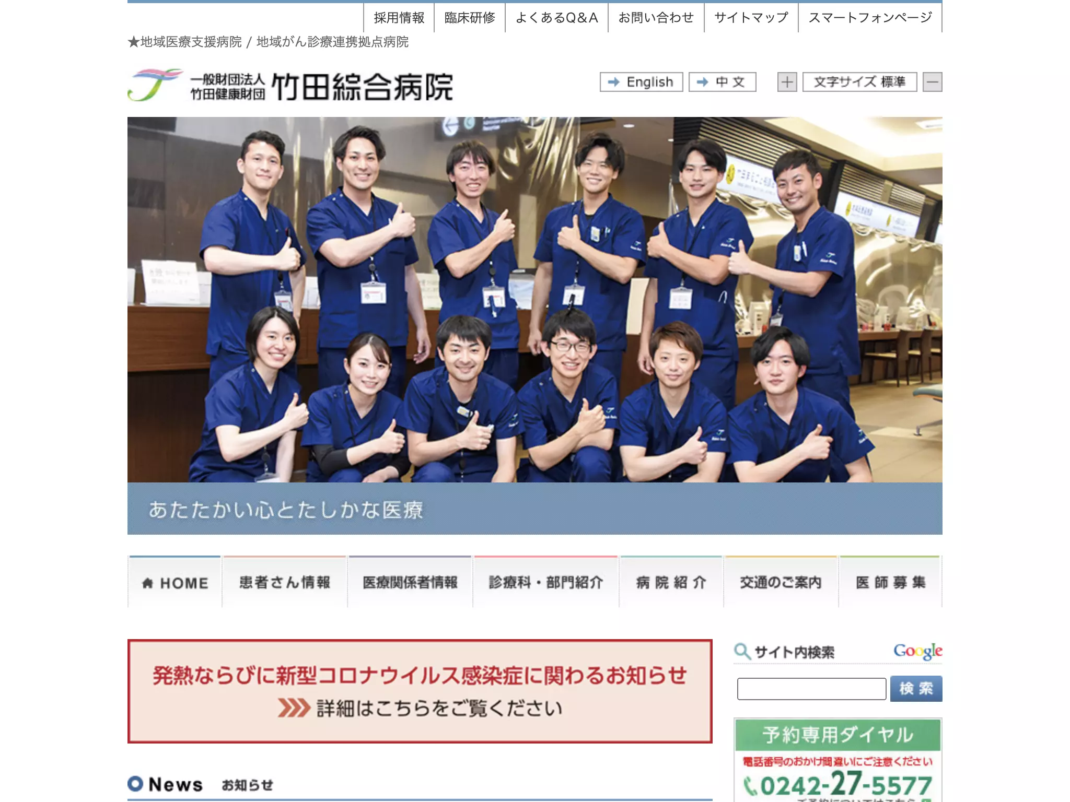The image size is (1070, 802).
Task: Switch site language to 中文
Action: pos(722,82)
